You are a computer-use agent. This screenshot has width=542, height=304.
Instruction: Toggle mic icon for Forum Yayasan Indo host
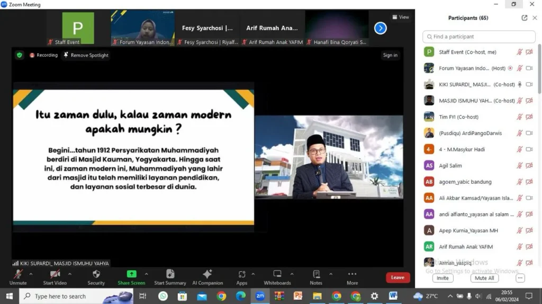point(519,68)
